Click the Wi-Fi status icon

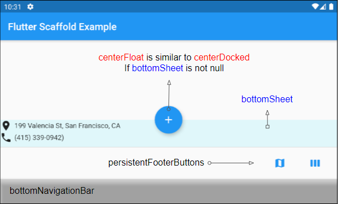tap(315, 7)
